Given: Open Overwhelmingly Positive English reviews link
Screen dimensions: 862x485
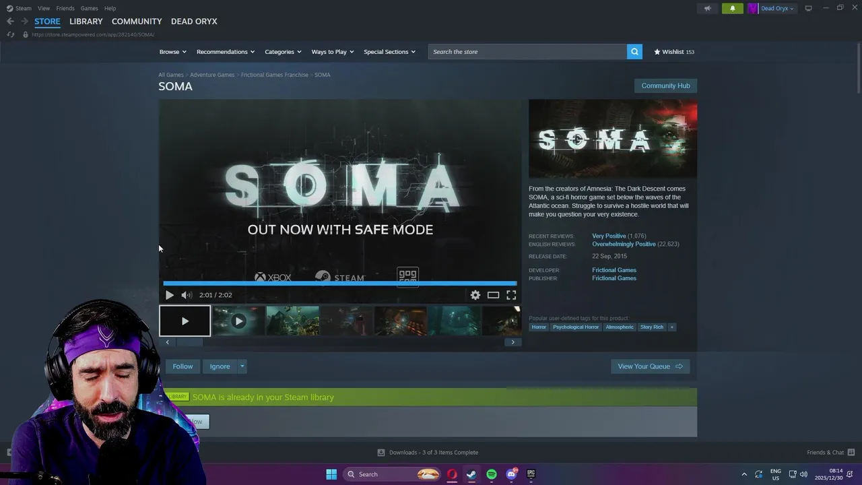Looking at the screenshot, I should pyautogui.click(x=624, y=245).
